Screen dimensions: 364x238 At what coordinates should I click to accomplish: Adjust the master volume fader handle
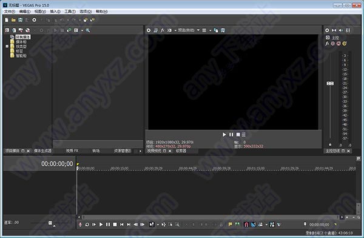[330, 83]
